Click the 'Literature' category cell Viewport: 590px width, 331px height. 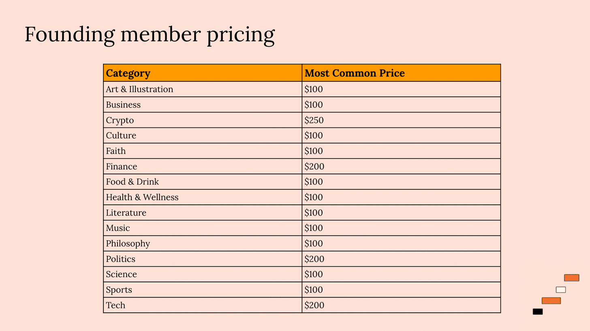tap(203, 212)
